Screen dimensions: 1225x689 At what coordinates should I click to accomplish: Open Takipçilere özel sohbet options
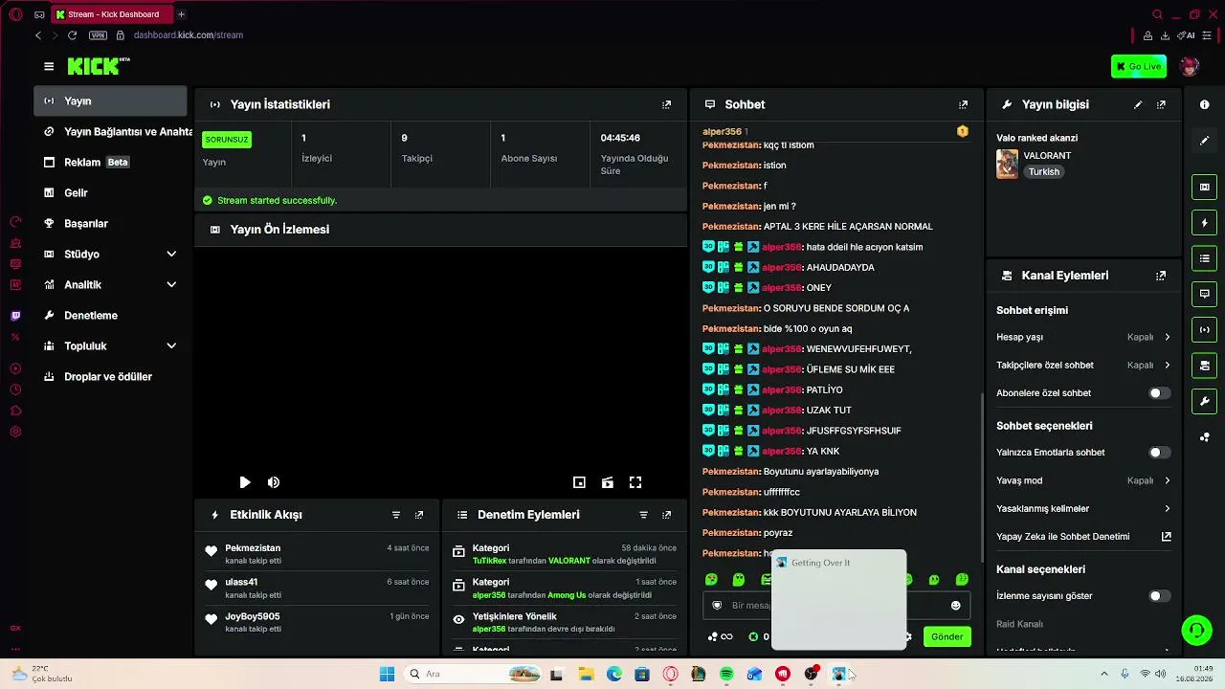pyautogui.click(x=1083, y=365)
